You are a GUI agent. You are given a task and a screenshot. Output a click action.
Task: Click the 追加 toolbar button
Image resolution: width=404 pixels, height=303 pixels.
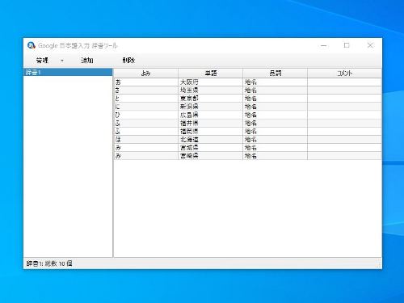click(87, 61)
